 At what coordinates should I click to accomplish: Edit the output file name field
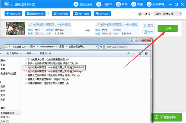pyautogui.click(x=117, y=25)
